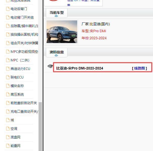Image resolution: width=153 pixels, height=151 pixels.
Task: Open the MPC多功能视频控 entry
Action: pyautogui.click(x=24, y=52)
